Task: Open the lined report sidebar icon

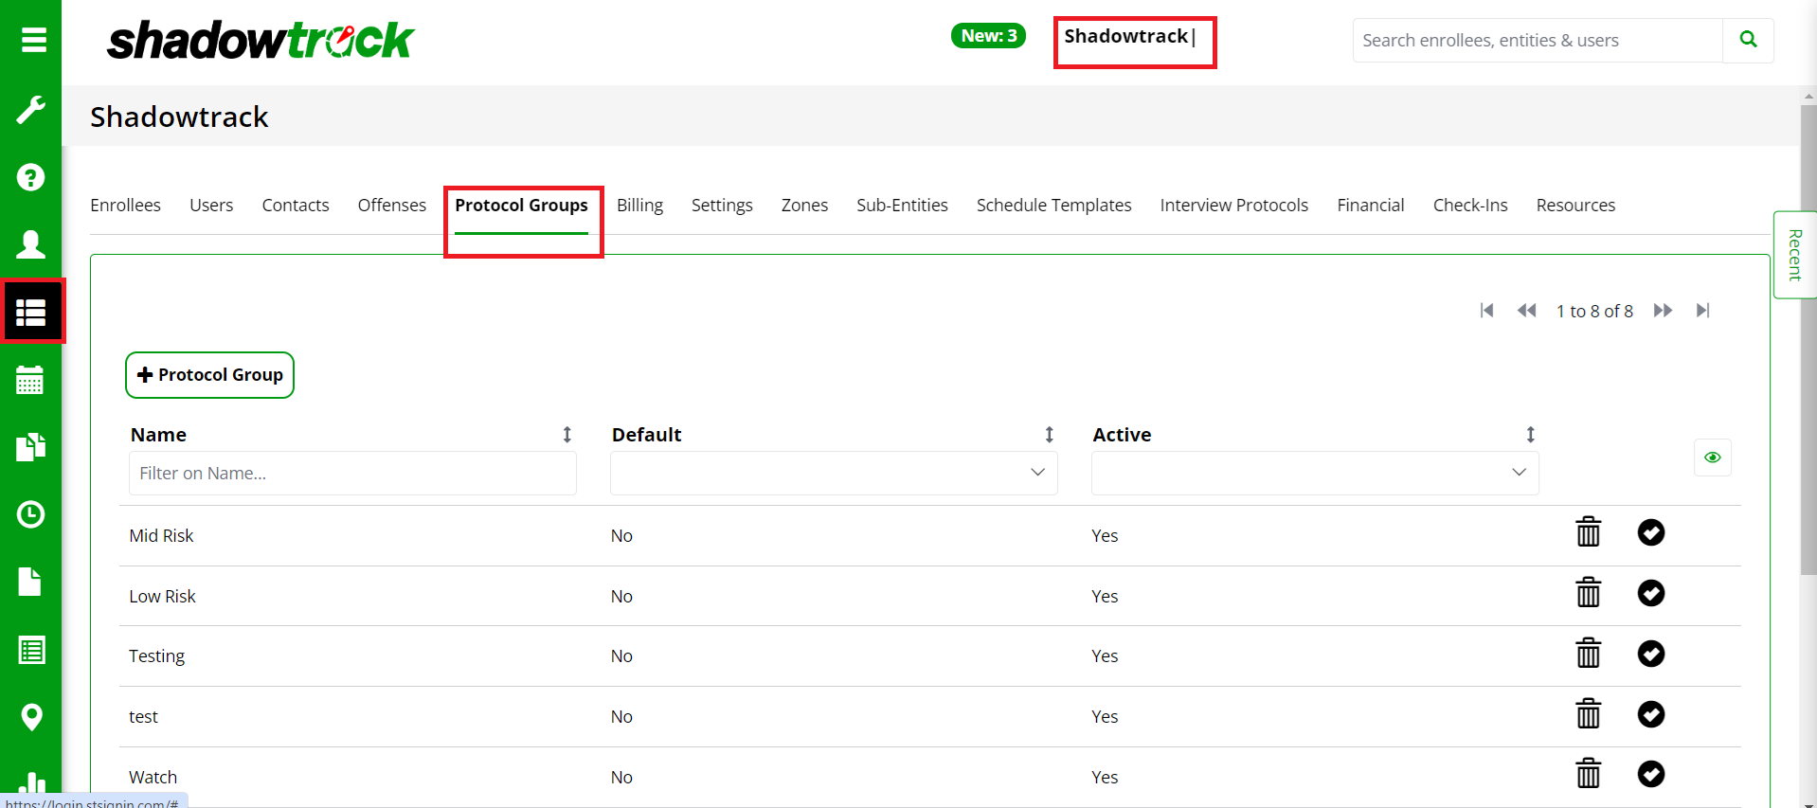Action: 31,650
